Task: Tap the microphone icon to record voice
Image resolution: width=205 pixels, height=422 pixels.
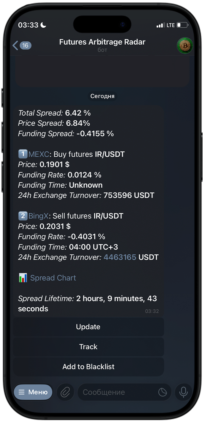Action: pyautogui.click(x=183, y=392)
